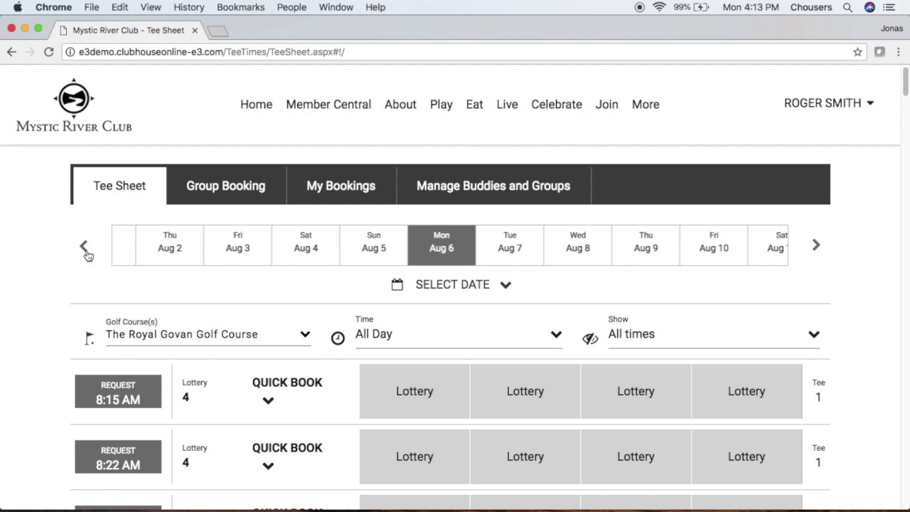Open the More navigation menu

click(646, 104)
